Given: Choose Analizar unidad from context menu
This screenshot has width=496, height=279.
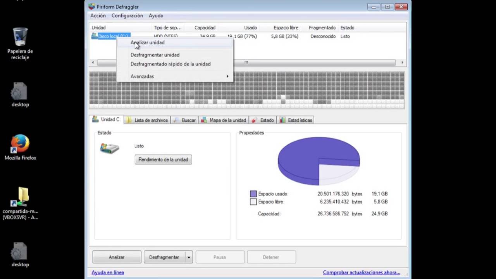Looking at the screenshot, I should (x=175, y=43).
